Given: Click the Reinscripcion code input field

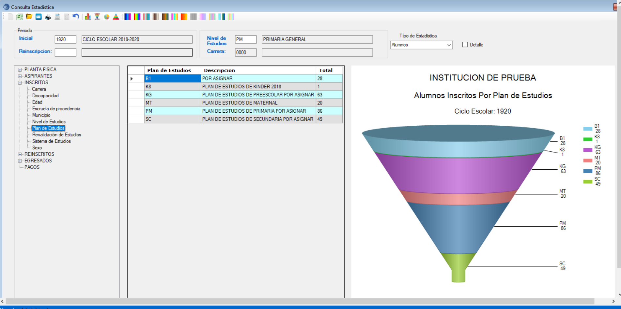Looking at the screenshot, I should (x=65, y=52).
